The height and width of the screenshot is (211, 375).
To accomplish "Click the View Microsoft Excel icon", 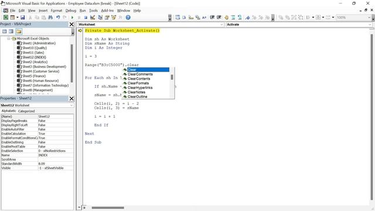I will 5,17.
